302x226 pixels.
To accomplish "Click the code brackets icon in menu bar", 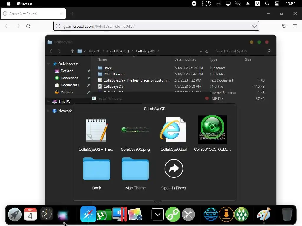I will coord(219,4).
